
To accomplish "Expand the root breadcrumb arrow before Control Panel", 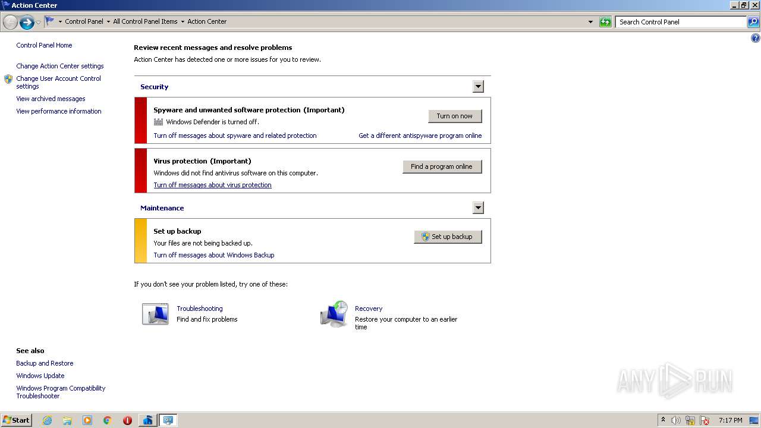I will [60, 22].
